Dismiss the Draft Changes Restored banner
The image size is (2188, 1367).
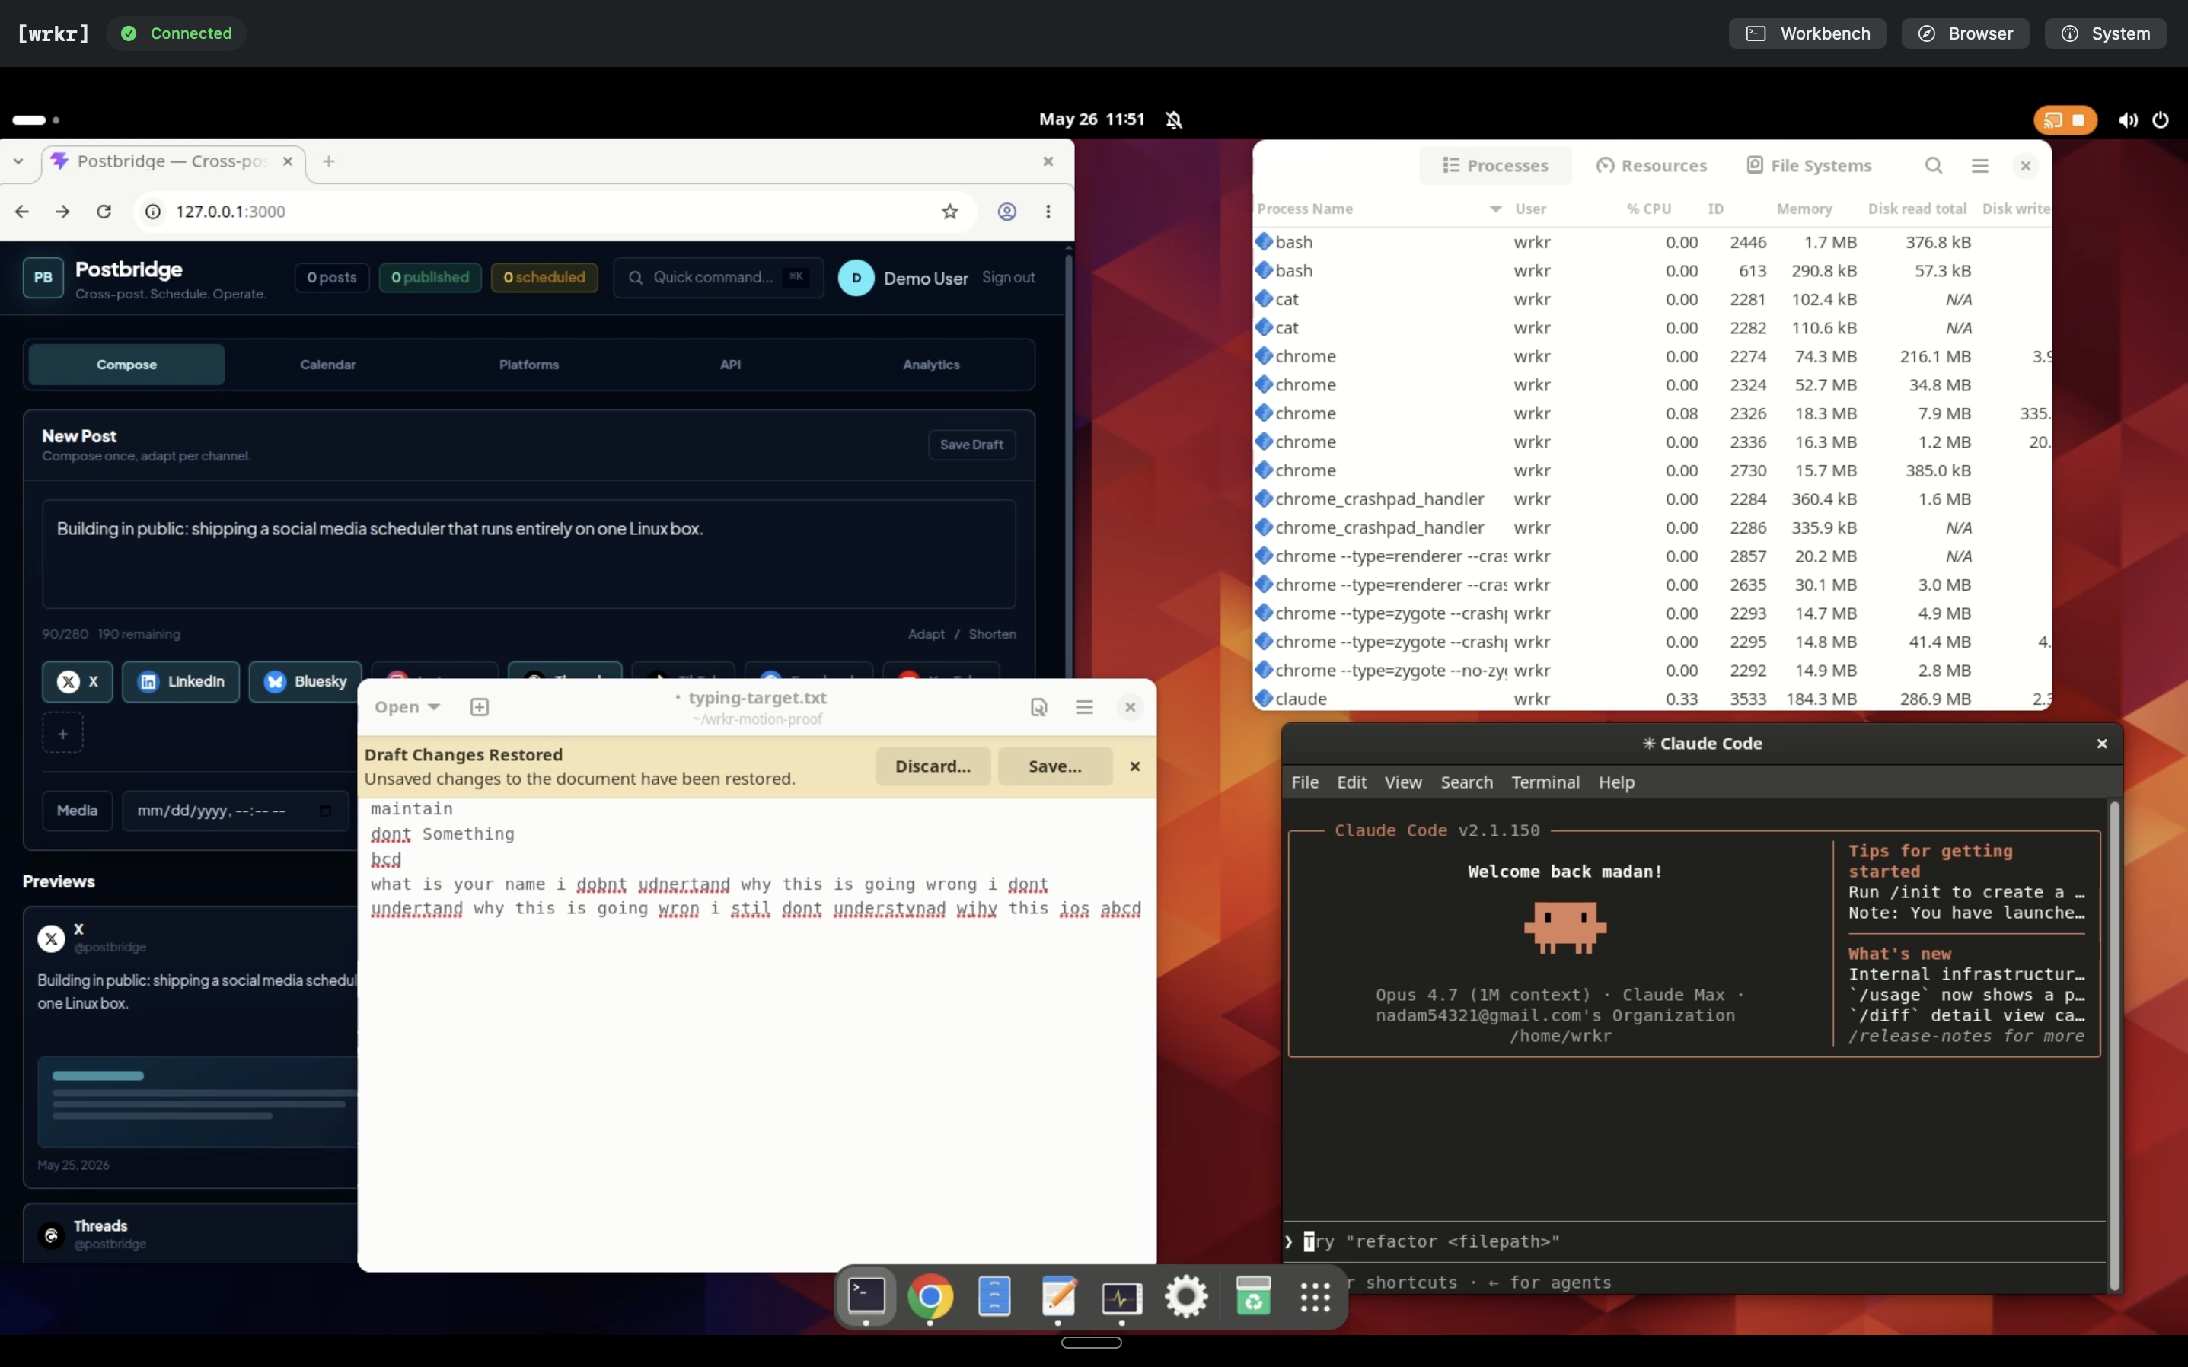pos(1134,766)
